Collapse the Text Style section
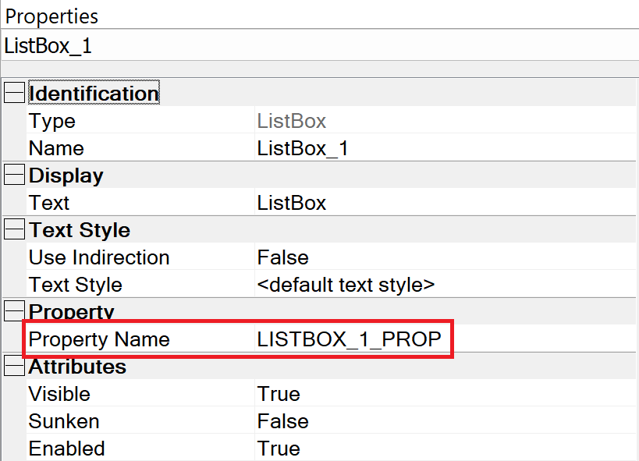The width and height of the screenshot is (639, 461). pos(13,229)
